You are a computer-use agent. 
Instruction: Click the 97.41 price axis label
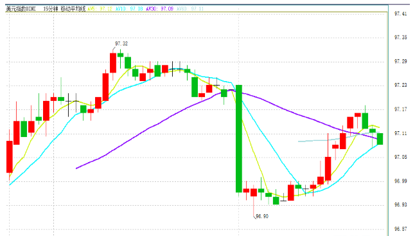point(400,14)
